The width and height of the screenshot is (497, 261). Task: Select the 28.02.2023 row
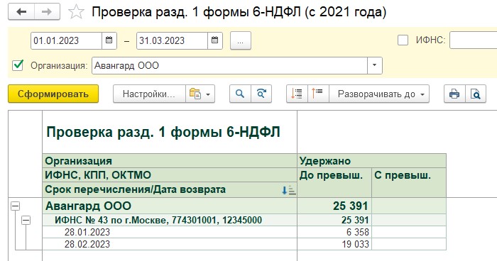point(244,244)
